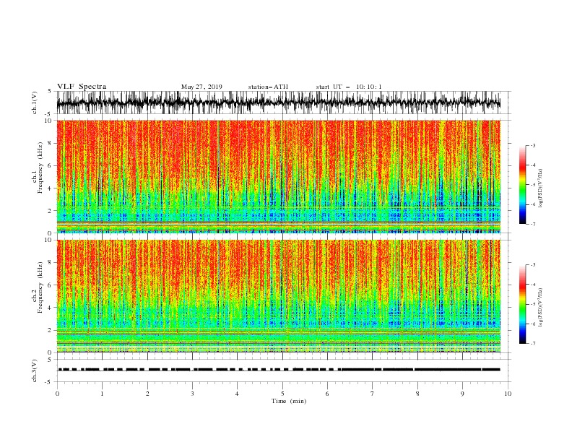
Task: Click time axis tick label '3'
Action: [192, 394]
